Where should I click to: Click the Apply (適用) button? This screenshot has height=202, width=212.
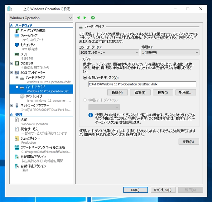190,190
